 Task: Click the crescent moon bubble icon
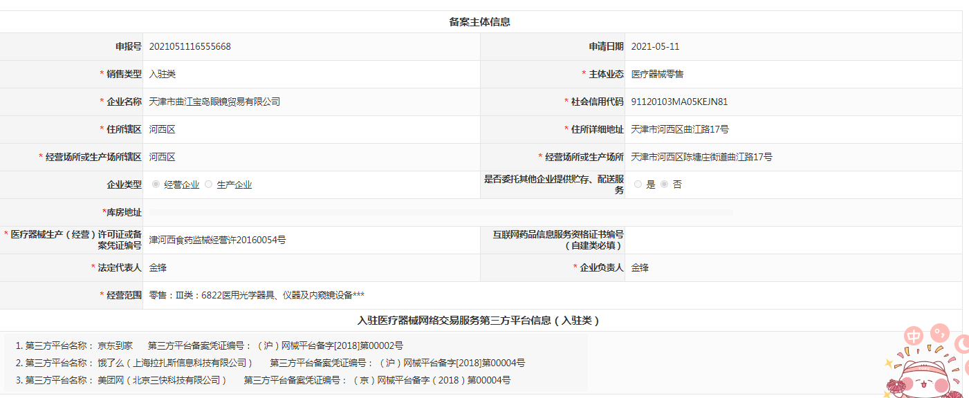tap(962, 343)
